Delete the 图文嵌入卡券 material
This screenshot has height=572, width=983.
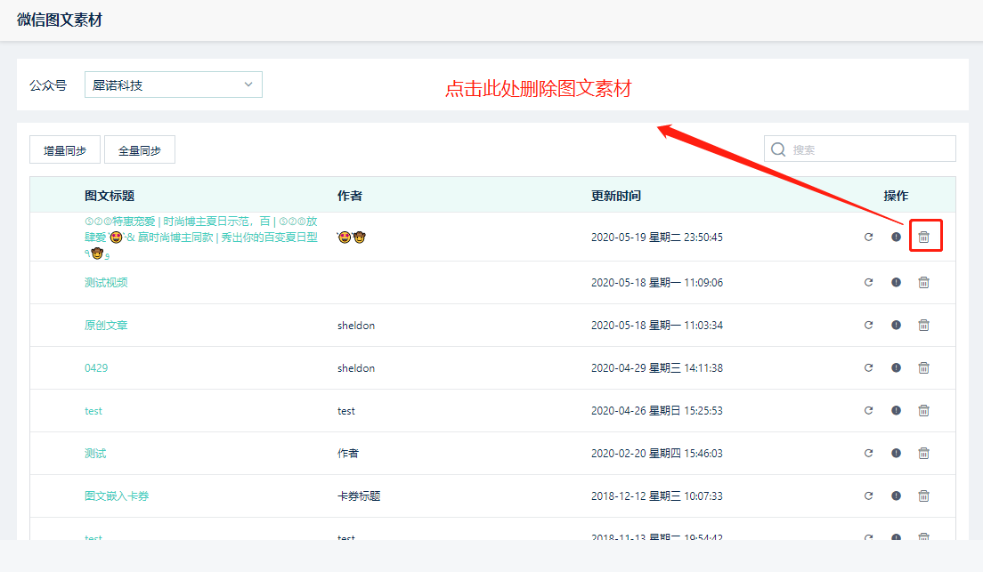click(x=923, y=495)
